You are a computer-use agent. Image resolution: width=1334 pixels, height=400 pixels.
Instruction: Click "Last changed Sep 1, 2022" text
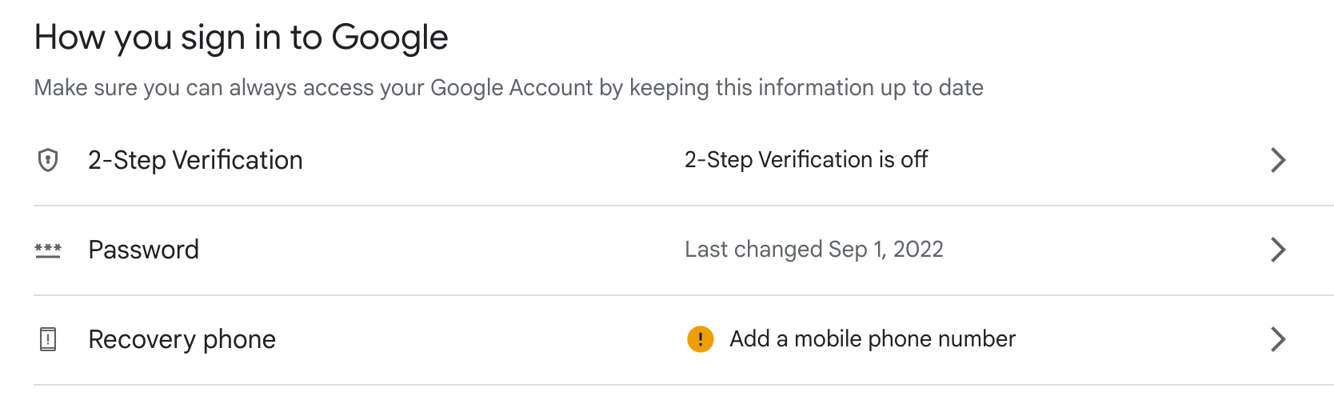[x=813, y=250]
